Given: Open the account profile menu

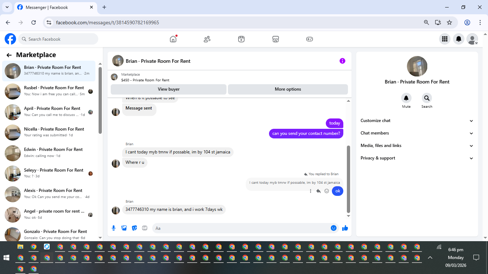Looking at the screenshot, I should tap(472, 39).
